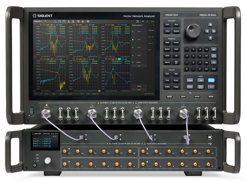Tap the list-layout icon near Local
This screenshot has width=246, height=182.
[138, 21]
